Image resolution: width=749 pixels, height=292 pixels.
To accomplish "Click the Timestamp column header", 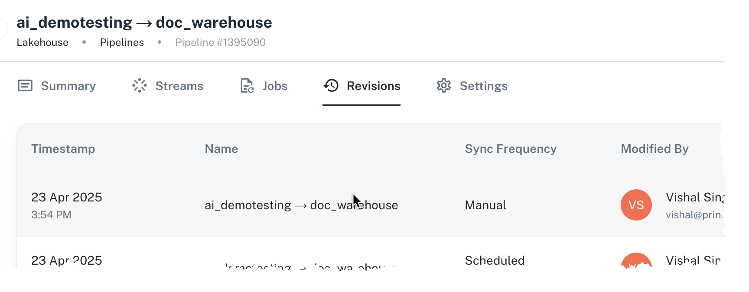I will pos(63,149).
